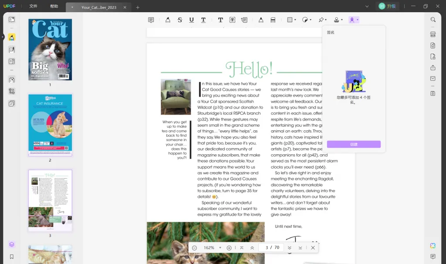This screenshot has height=264, width=446.
Task: Select the text box tool
Action: click(233, 20)
